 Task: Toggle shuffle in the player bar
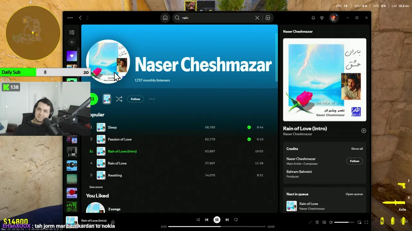click(198, 220)
